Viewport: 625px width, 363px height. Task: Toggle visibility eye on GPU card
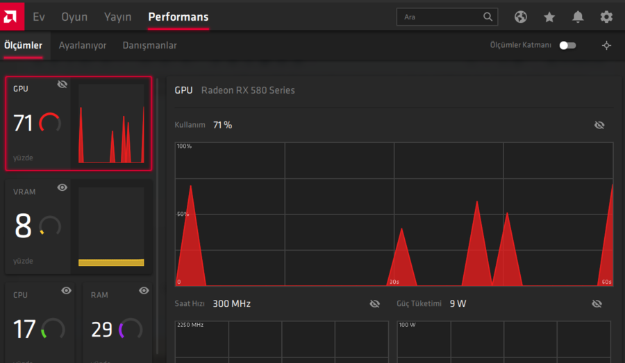pyautogui.click(x=62, y=84)
